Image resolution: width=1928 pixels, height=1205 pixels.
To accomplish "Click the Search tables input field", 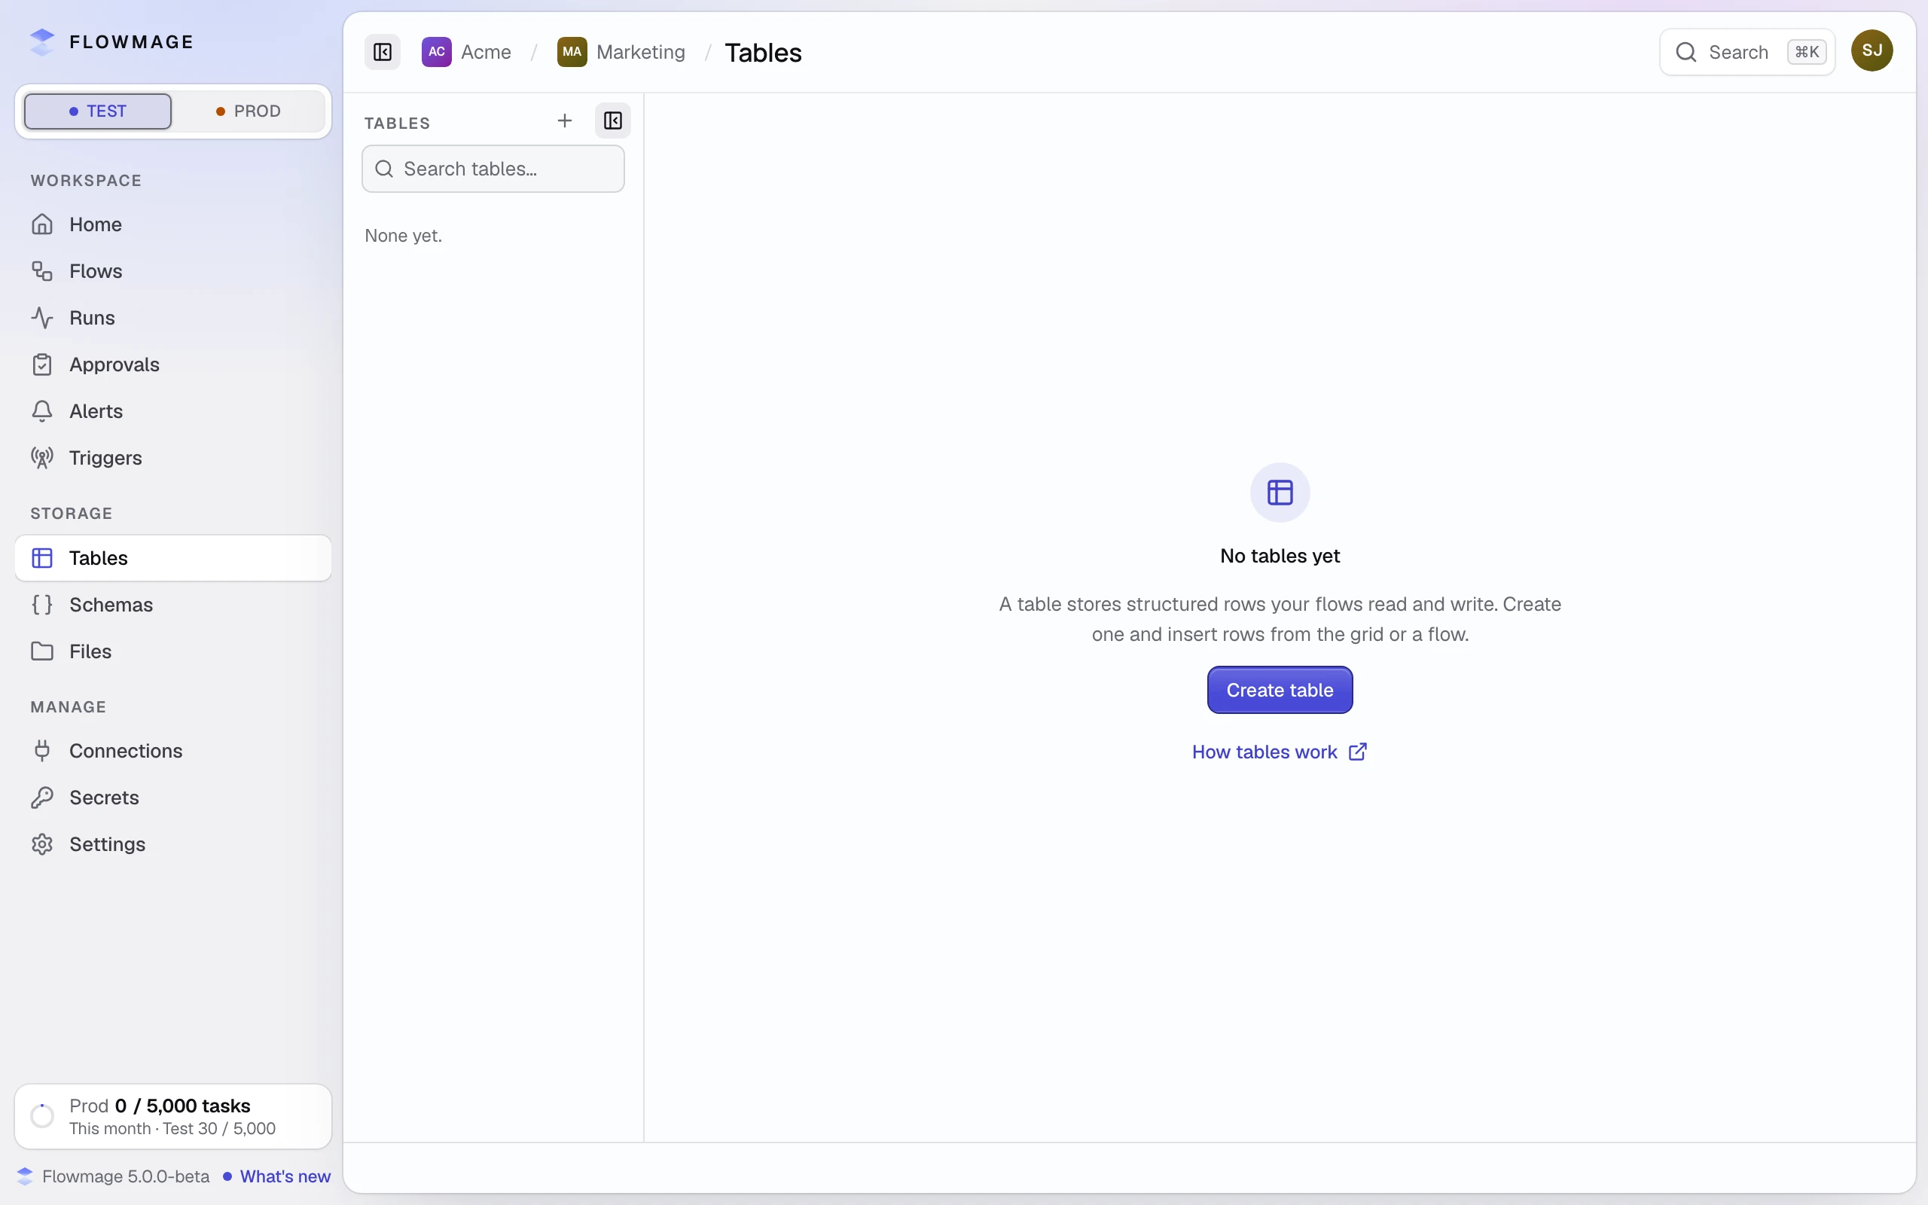I will click(493, 169).
